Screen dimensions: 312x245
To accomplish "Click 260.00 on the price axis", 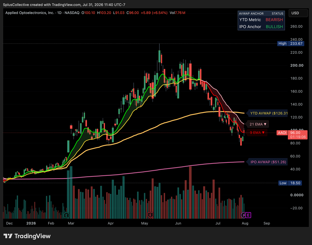I will click(x=296, y=26).
